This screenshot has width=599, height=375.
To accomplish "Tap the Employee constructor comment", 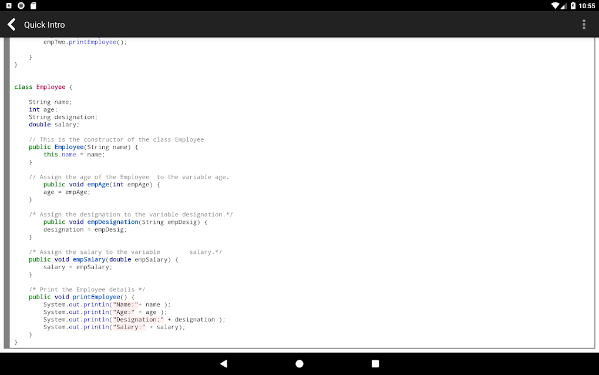I will tap(116, 139).
